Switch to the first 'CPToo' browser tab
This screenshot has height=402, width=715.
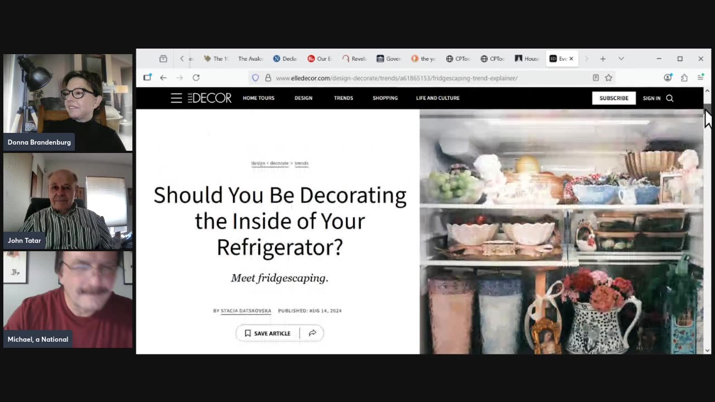[458, 59]
